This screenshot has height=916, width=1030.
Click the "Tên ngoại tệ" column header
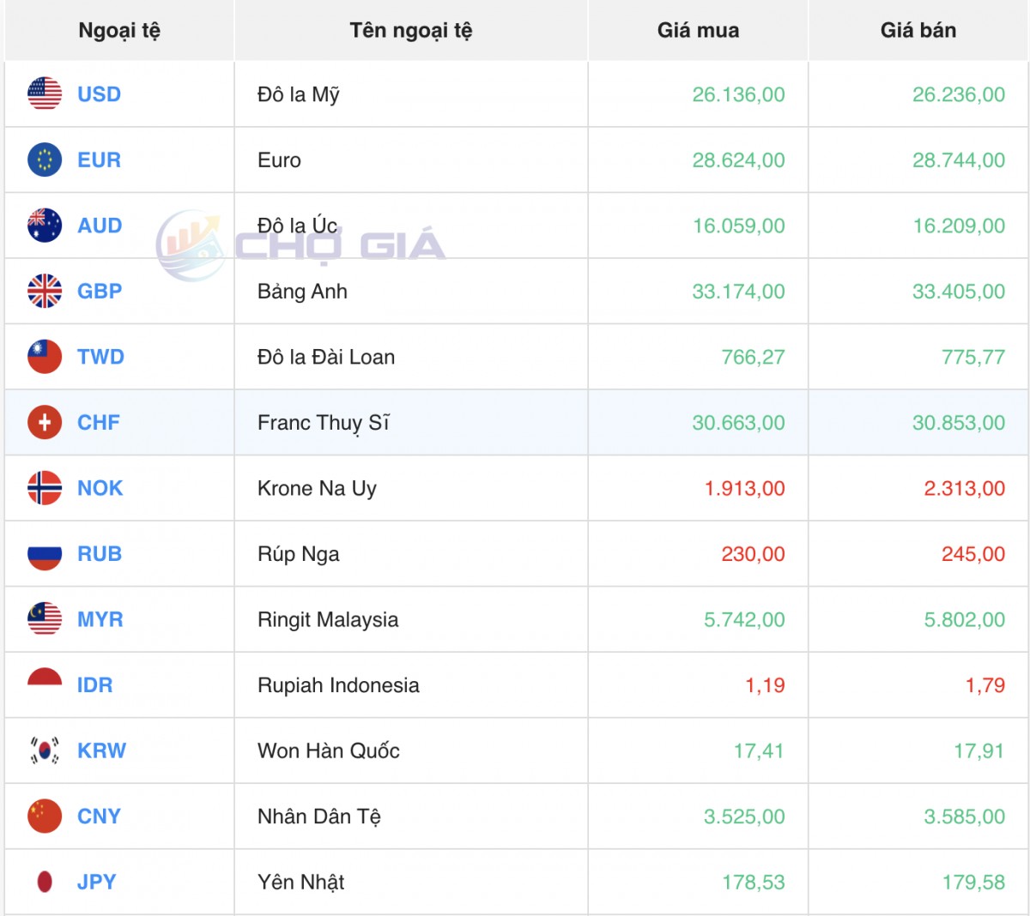410,31
